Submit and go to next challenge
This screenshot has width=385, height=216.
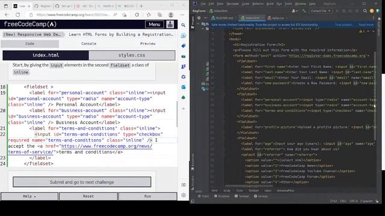(x=82, y=182)
